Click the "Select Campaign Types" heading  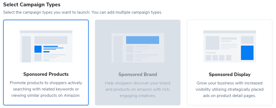tap(32, 5)
